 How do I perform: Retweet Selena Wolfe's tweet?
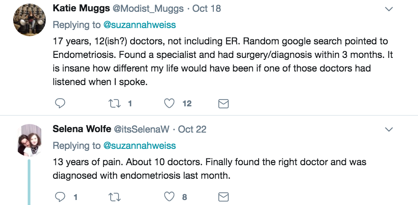tap(114, 197)
